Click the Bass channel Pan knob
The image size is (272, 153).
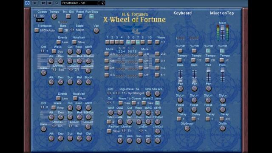(180, 88)
